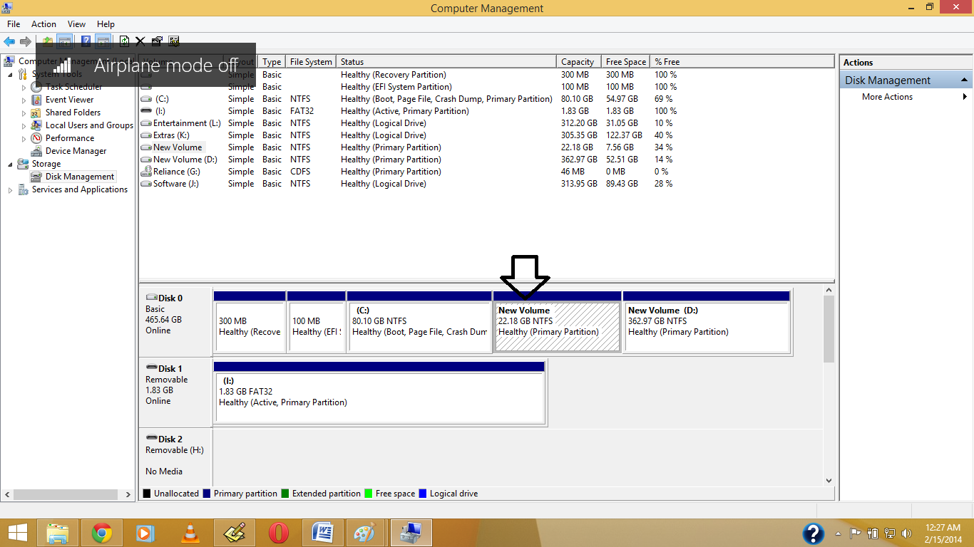Expand the Task Scheduler tree node arrow
The width and height of the screenshot is (974, 547).
pyautogui.click(x=24, y=87)
